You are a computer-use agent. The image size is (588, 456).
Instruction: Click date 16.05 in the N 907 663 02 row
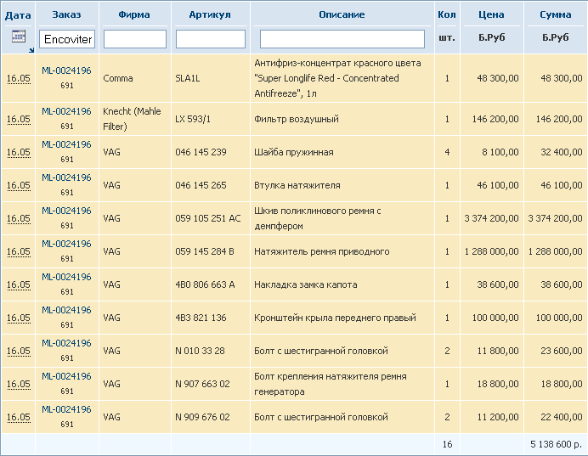pos(19,384)
